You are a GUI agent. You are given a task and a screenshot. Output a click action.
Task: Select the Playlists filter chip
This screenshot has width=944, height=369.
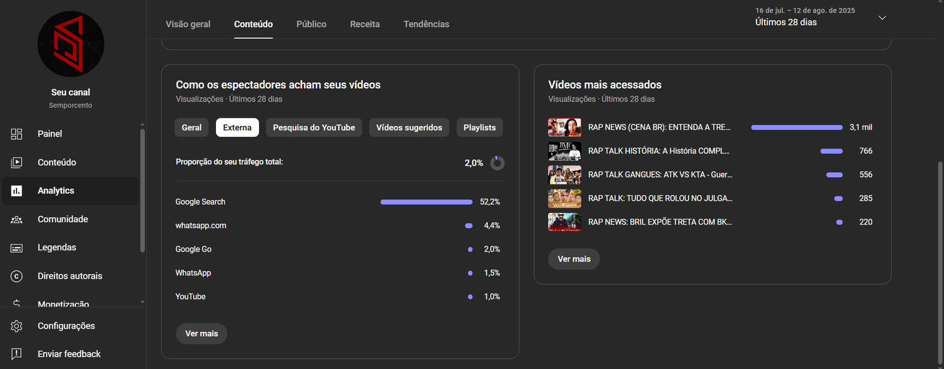(480, 127)
